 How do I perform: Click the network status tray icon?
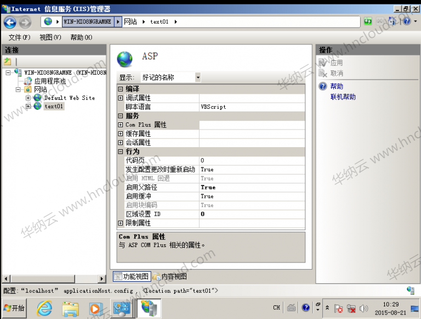click(x=351, y=309)
